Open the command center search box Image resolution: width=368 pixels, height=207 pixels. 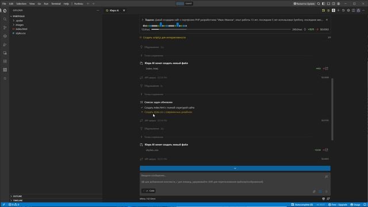tap(185, 3)
